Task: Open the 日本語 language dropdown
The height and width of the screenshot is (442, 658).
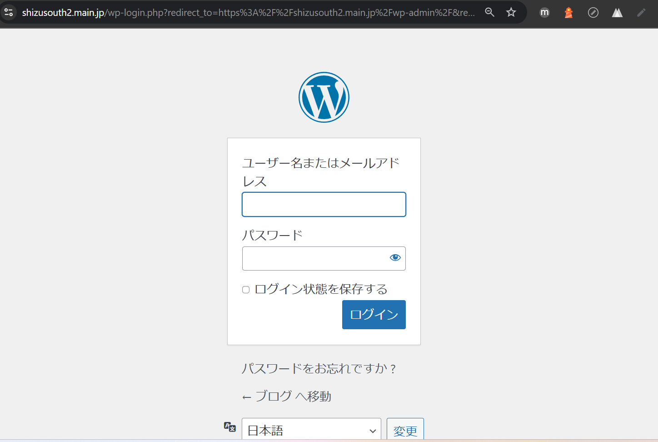Action: coord(311,430)
